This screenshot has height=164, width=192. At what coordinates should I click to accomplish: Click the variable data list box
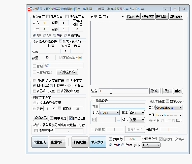137,53
